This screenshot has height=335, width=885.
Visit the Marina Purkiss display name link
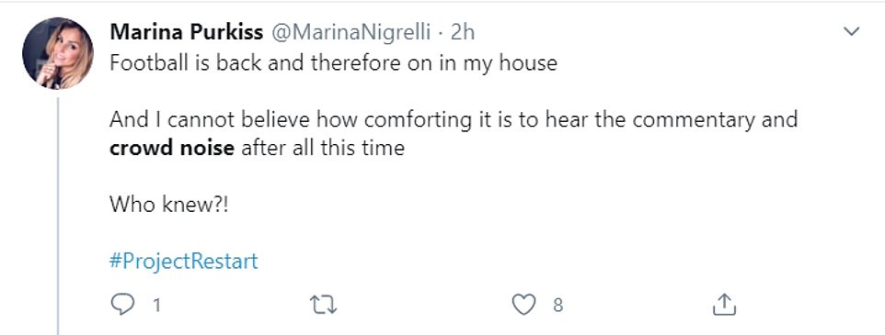click(x=186, y=32)
